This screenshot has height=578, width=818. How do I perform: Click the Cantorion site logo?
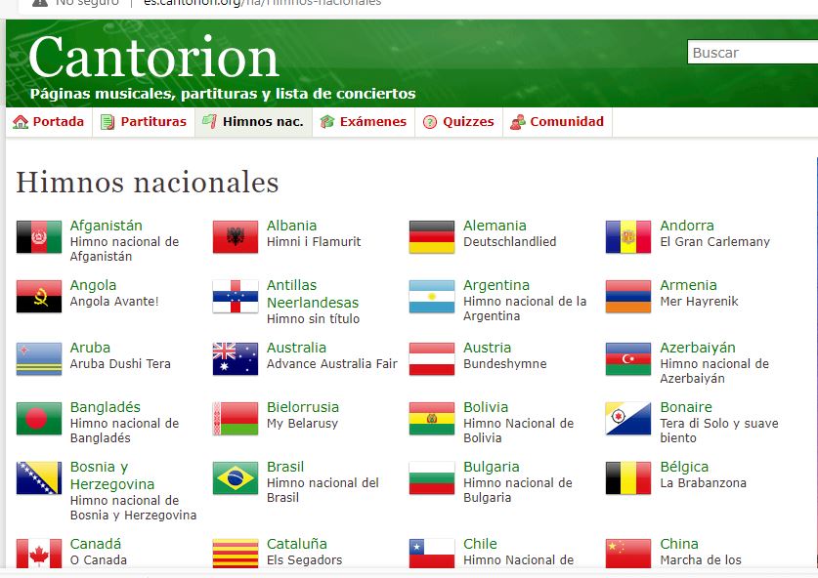[153, 58]
